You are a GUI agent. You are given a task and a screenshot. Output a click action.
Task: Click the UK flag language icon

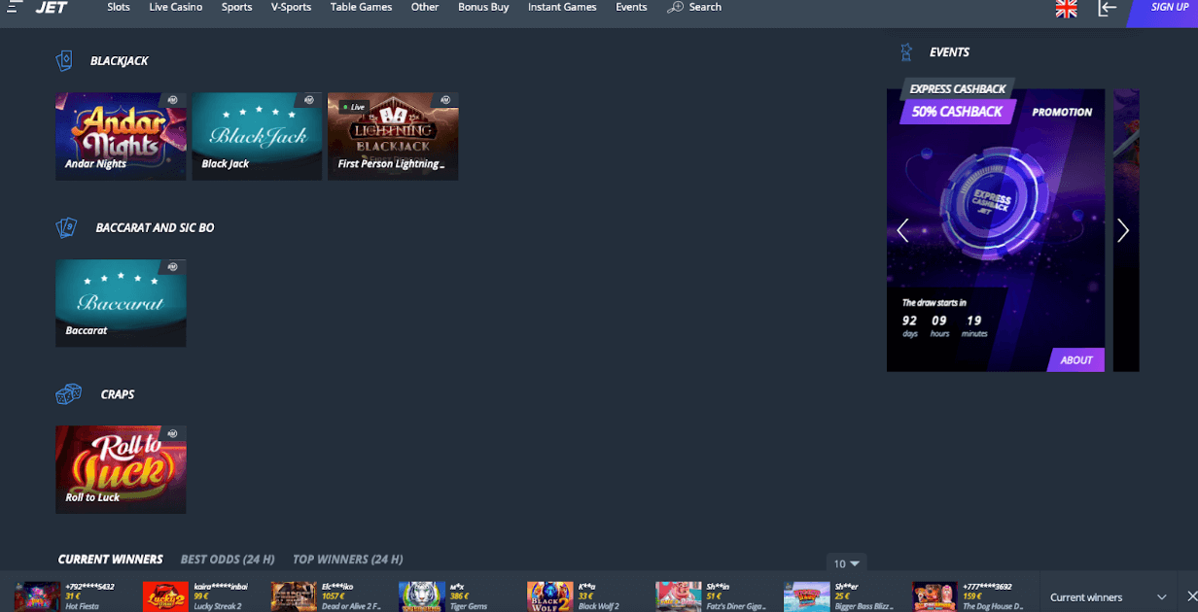(x=1066, y=8)
